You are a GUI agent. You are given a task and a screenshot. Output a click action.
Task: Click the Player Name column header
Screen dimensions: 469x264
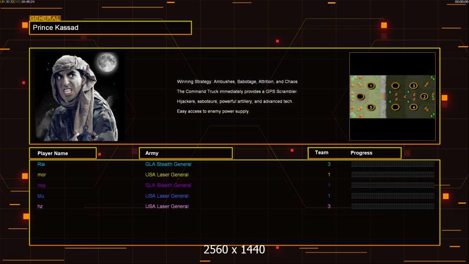click(x=62, y=153)
